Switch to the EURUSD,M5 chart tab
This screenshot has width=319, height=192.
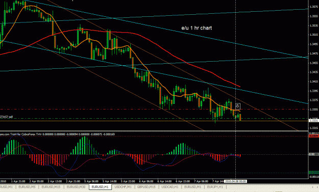click(x=27, y=187)
